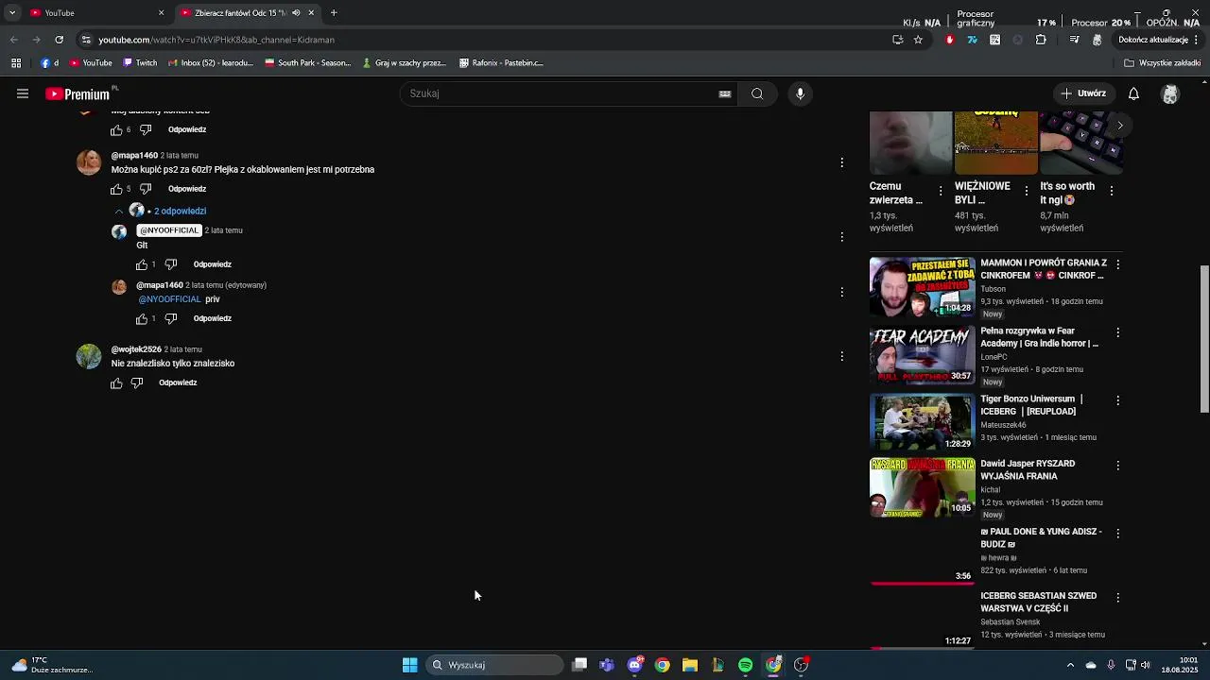
Task: Open 'ICEBERG SEBASTIAN SZWED' video title
Action: point(1038,602)
